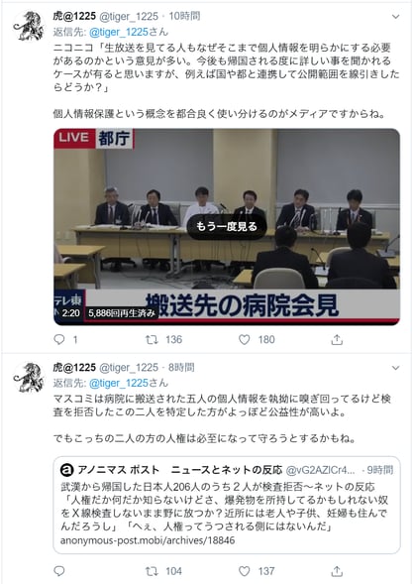Share the first tweet via share icon
Screen dimensions: 414x584
[x=337, y=339]
